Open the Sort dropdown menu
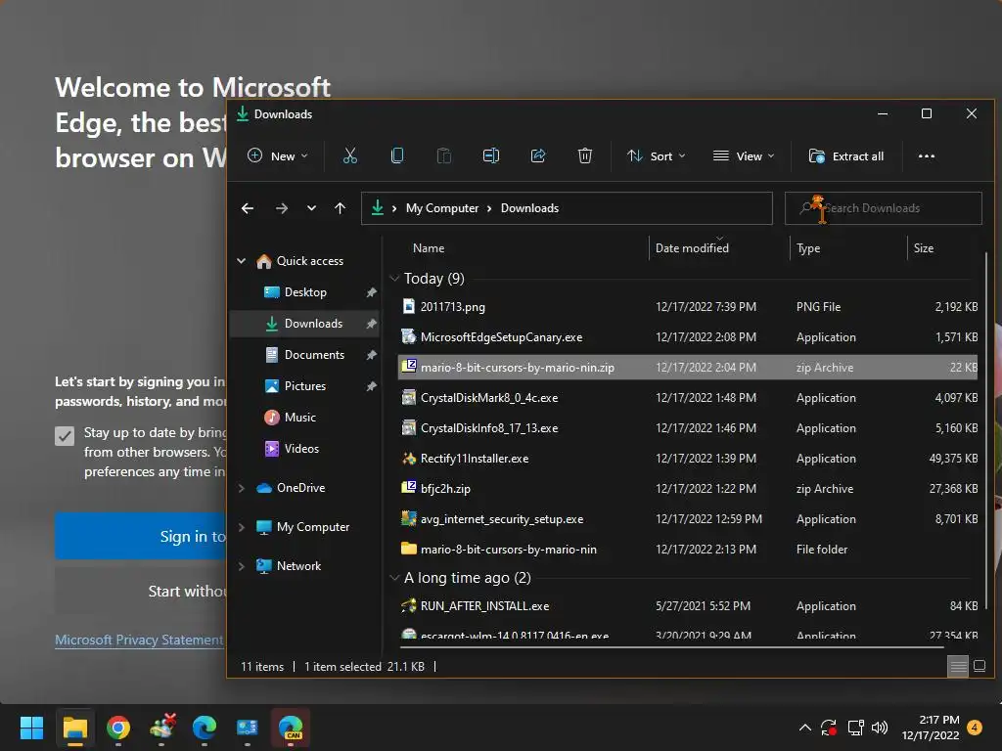Viewport: 1002px width, 751px height. tap(656, 155)
